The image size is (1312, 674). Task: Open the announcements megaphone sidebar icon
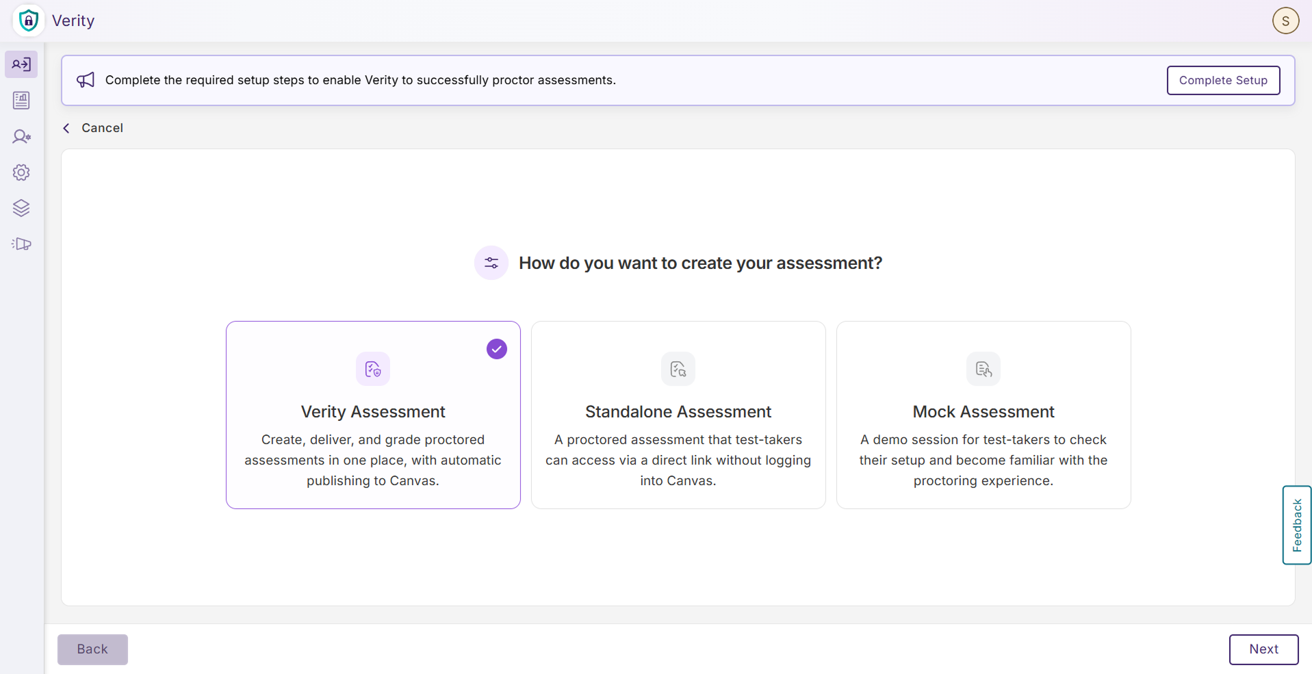21,244
